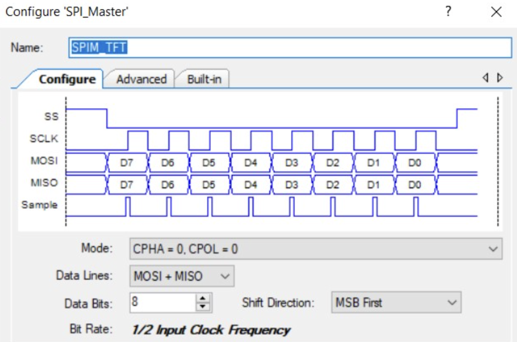Click the Data Bits field showing 8
The image size is (517, 342).
point(163,303)
